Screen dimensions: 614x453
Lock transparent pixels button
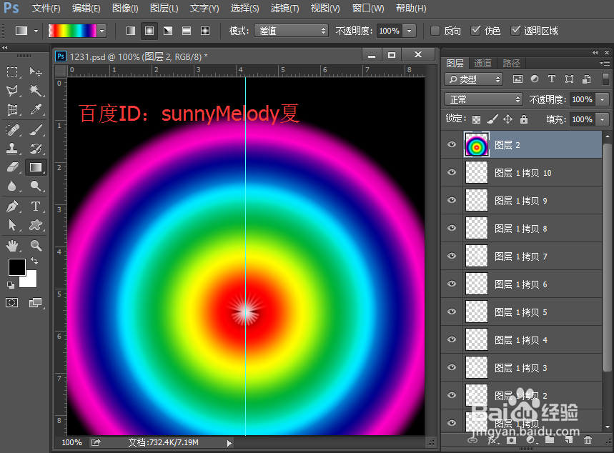point(476,119)
